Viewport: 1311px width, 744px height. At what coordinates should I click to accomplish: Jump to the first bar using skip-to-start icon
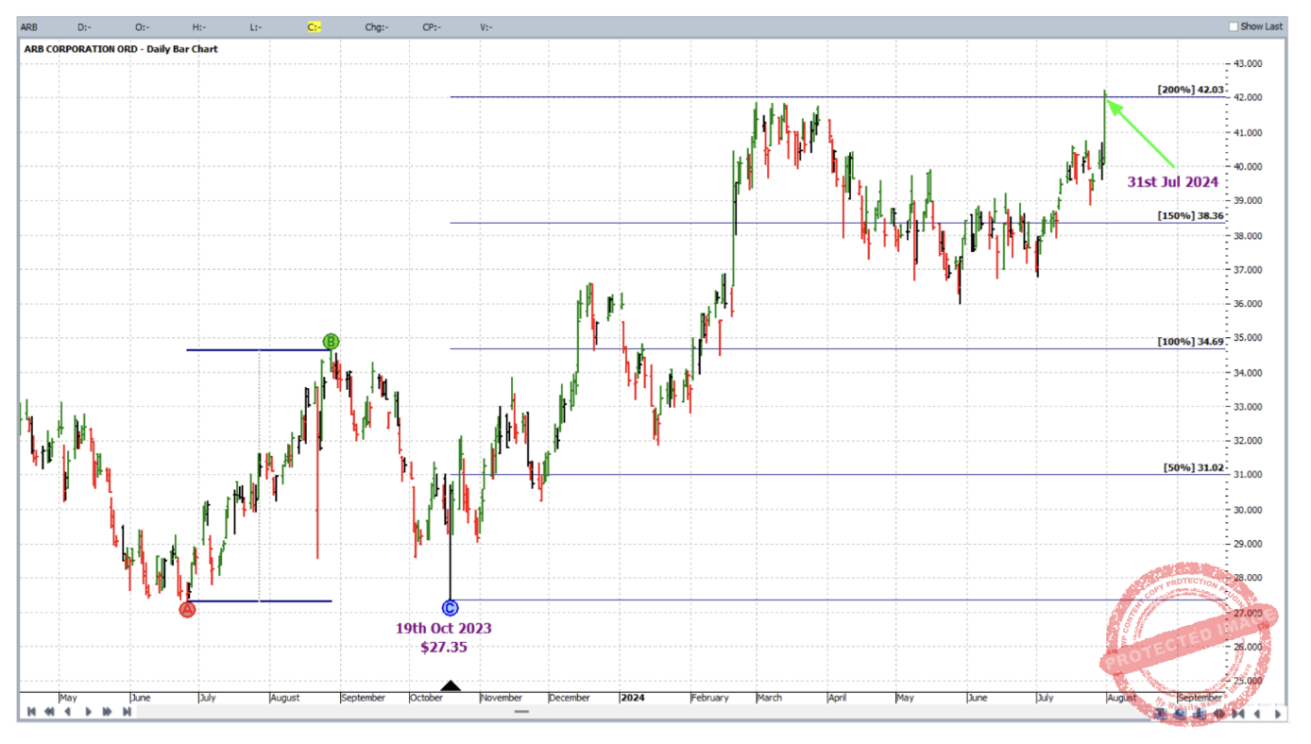pos(31,712)
